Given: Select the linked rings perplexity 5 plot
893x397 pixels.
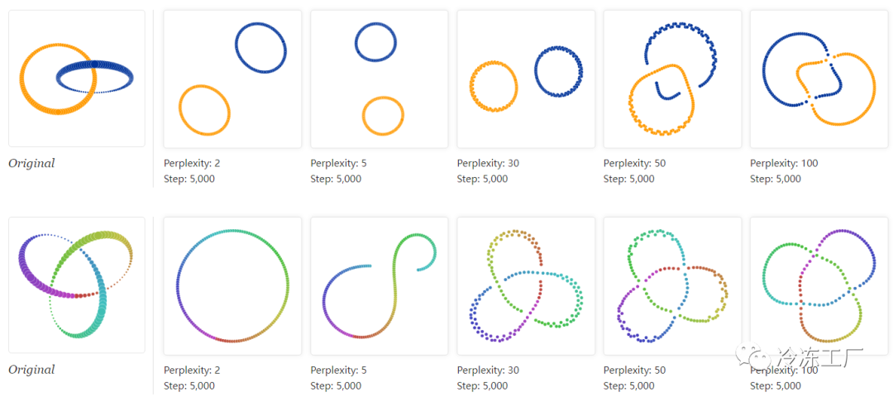Looking at the screenshot, I should tap(379, 79).
